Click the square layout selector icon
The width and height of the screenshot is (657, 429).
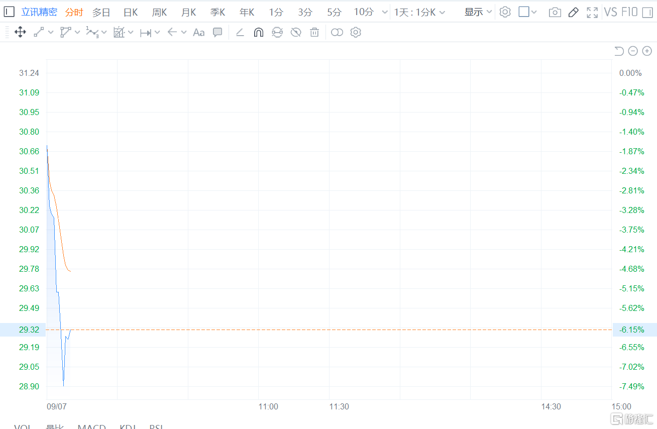tap(524, 12)
